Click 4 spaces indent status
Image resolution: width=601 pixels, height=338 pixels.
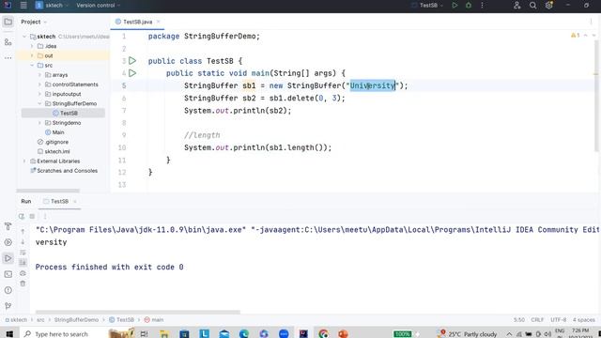tap(584, 319)
